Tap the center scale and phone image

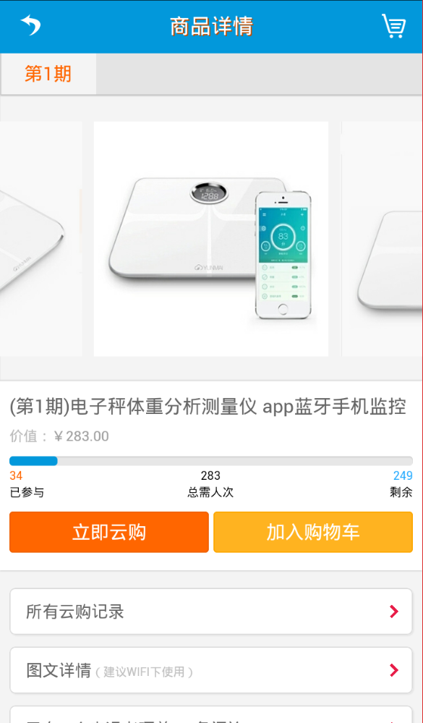(211, 239)
